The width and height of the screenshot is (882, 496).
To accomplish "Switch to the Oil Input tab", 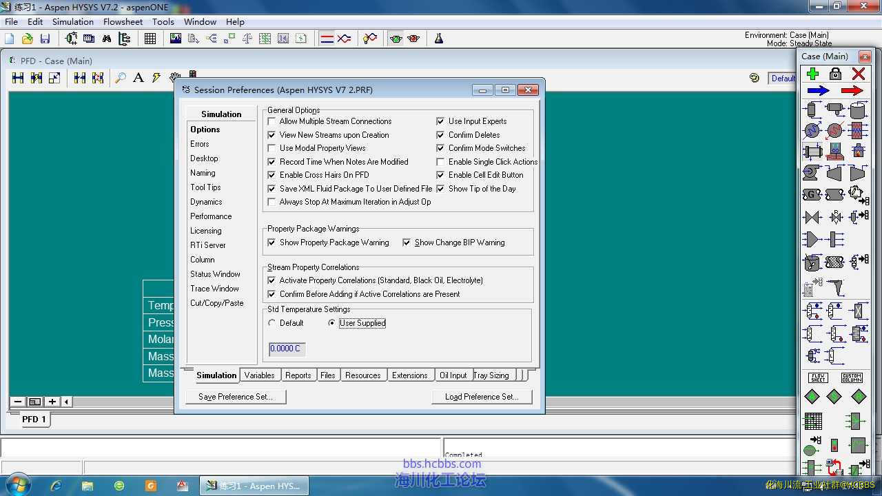I will pos(453,375).
